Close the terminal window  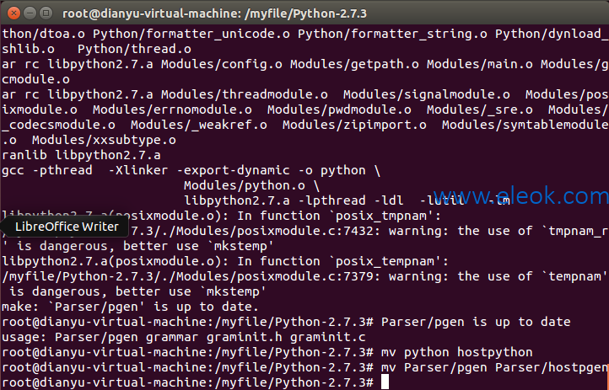13,13
